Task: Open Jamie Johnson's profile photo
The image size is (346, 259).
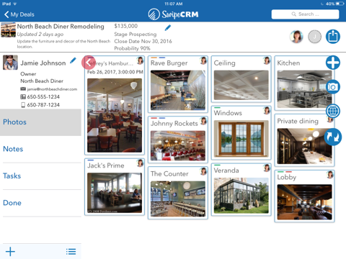Action: [10, 63]
